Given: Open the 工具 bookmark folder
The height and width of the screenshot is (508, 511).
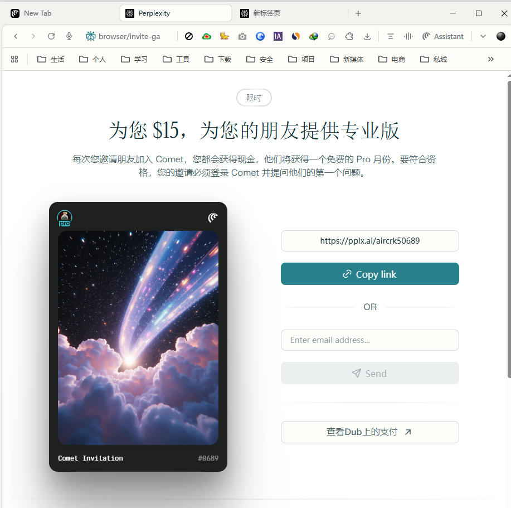Looking at the screenshot, I should coord(176,59).
